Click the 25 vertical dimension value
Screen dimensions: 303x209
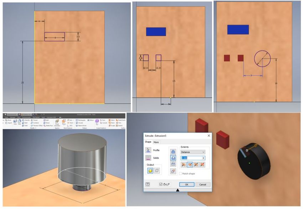coord(22,83)
